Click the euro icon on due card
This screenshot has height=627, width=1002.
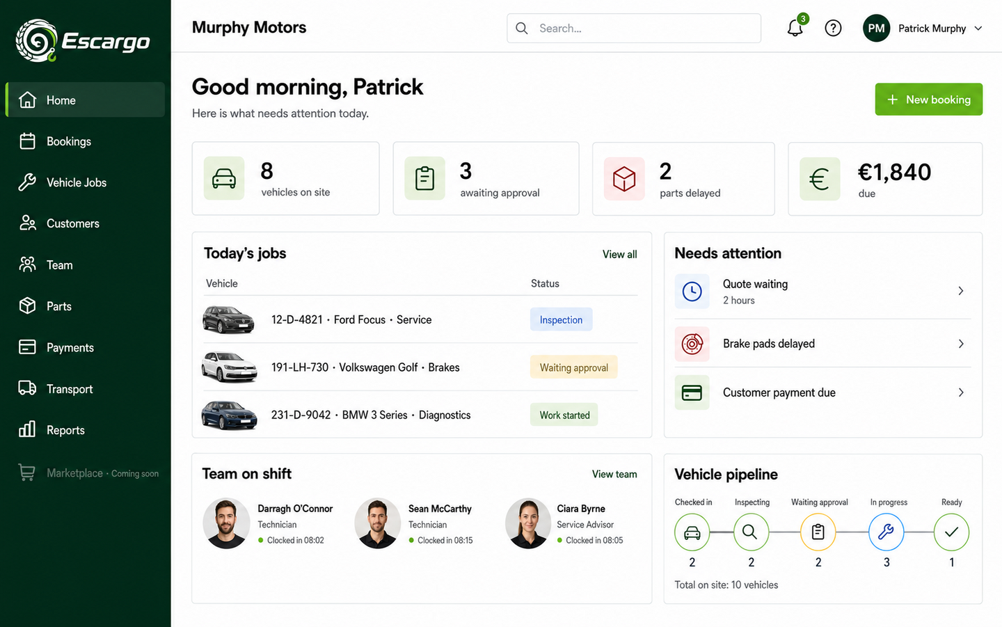pyautogui.click(x=820, y=179)
